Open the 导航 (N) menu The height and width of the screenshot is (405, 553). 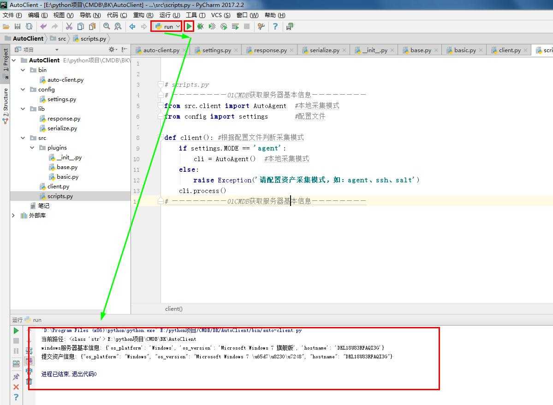[x=90, y=15]
